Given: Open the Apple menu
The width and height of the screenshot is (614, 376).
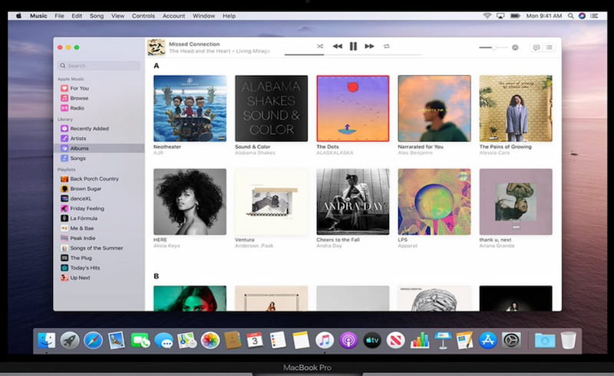Looking at the screenshot, I should coord(18,16).
